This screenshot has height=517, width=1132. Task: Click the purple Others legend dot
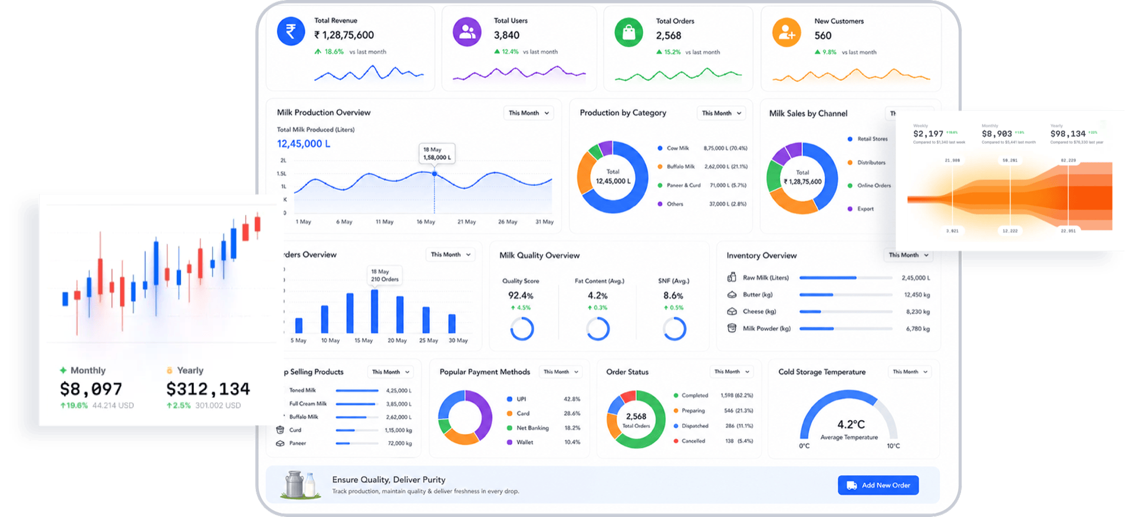(x=660, y=204)
